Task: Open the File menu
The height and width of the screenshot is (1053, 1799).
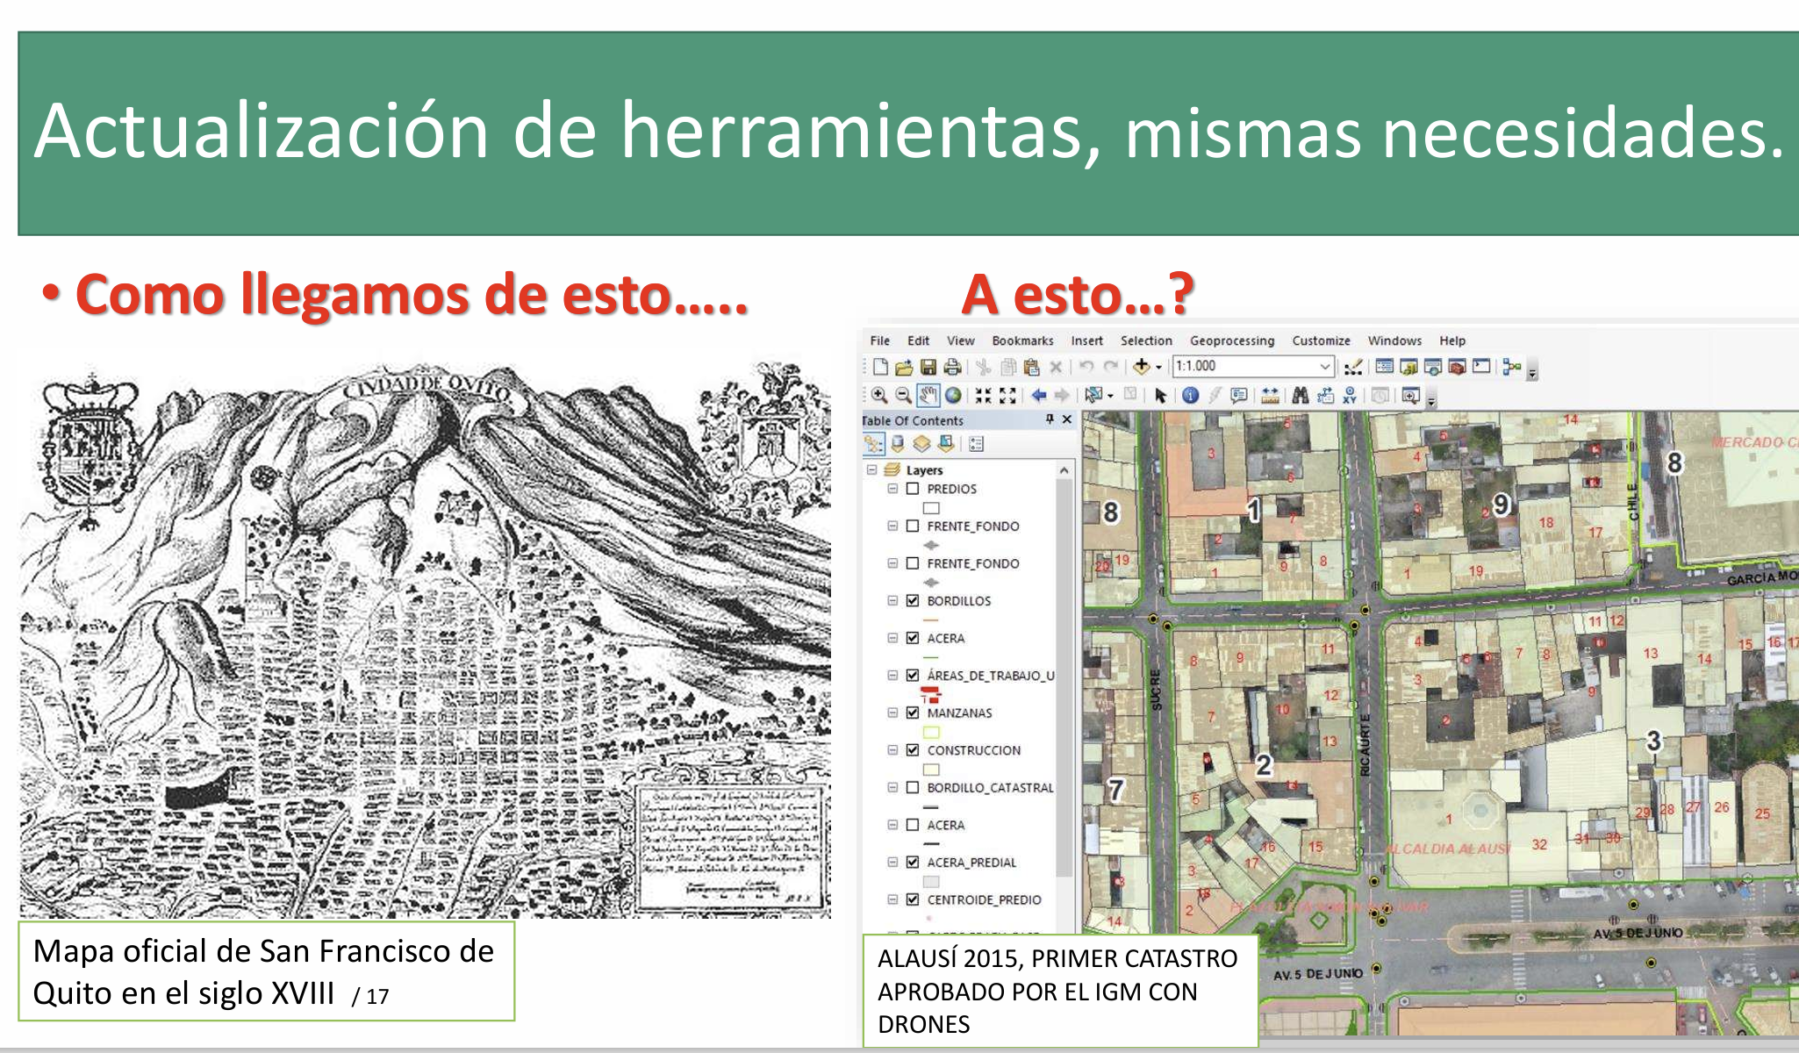Action: point(879,340)
